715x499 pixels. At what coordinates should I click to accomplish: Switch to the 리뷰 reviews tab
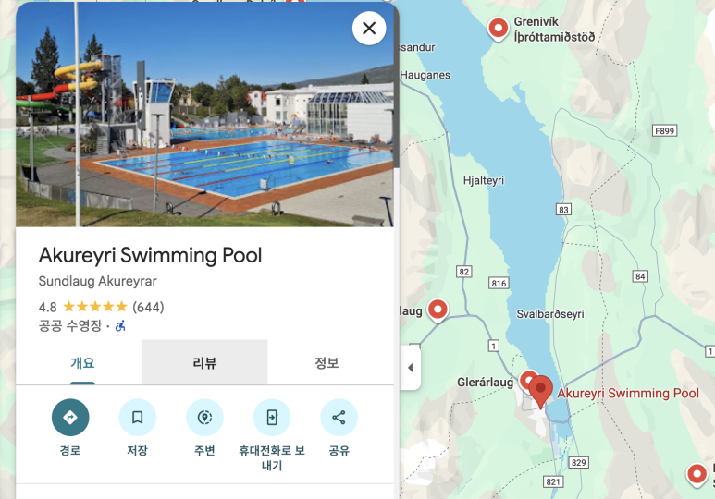(204, 362)
